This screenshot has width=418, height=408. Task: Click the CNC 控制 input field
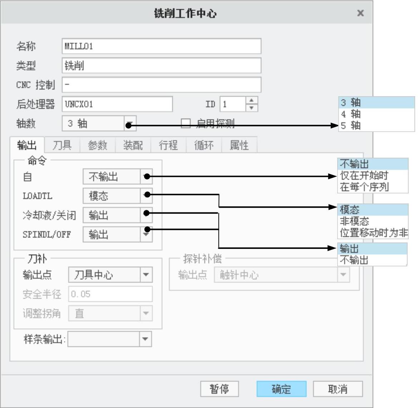coord(161,84)
